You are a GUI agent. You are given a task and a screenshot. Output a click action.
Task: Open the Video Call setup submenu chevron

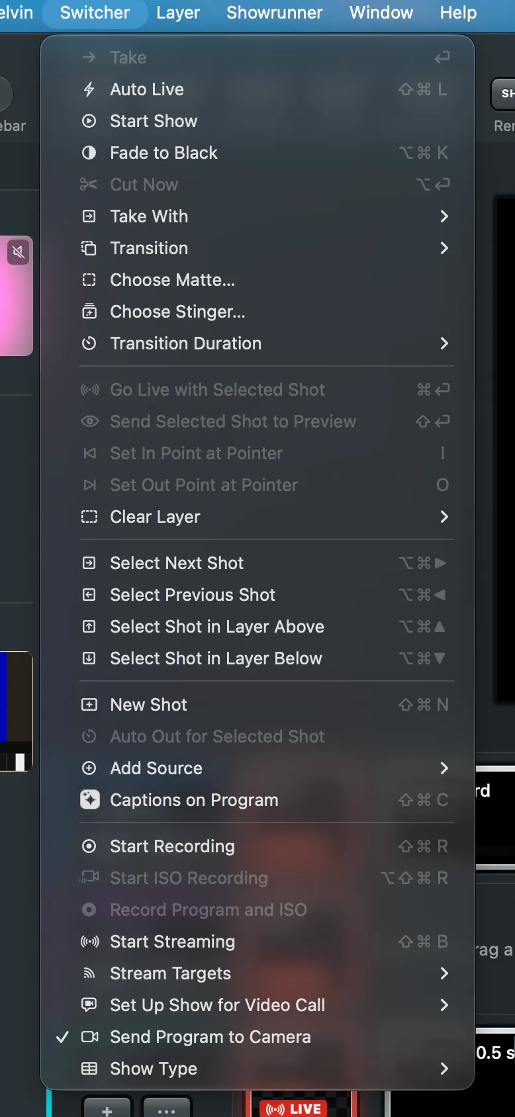click(x=444, y=1005)
